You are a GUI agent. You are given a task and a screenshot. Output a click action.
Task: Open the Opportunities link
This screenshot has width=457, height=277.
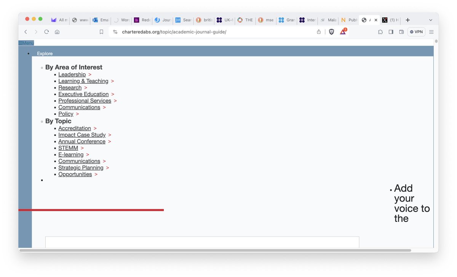[x=75, y=174]
